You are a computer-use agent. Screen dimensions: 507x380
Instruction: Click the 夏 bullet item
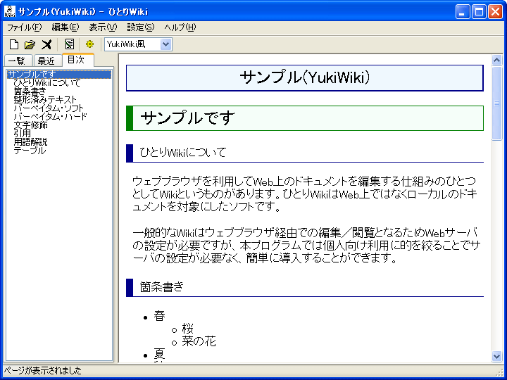click(159, 354)
